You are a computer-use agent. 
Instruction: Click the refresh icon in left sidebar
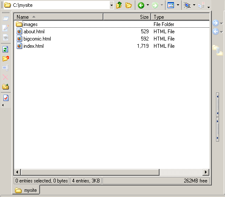[6, 49]
